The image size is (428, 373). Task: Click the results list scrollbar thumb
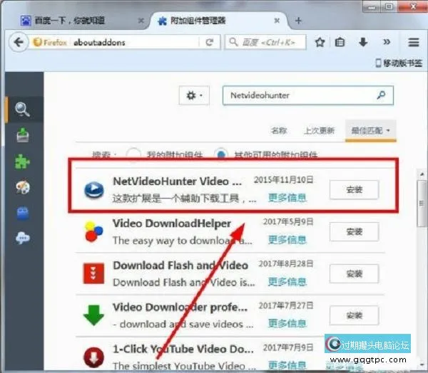click(x=422, y=204)
